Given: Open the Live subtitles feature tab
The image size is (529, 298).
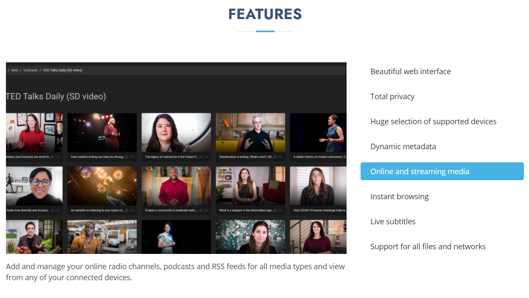Looking at the screenshot, I should (442, 221).
